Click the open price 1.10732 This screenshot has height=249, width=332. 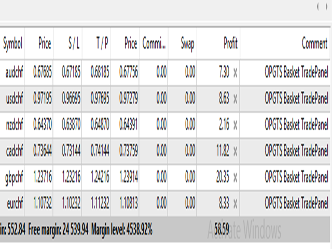pyautogui.click(x=43, y=203)
